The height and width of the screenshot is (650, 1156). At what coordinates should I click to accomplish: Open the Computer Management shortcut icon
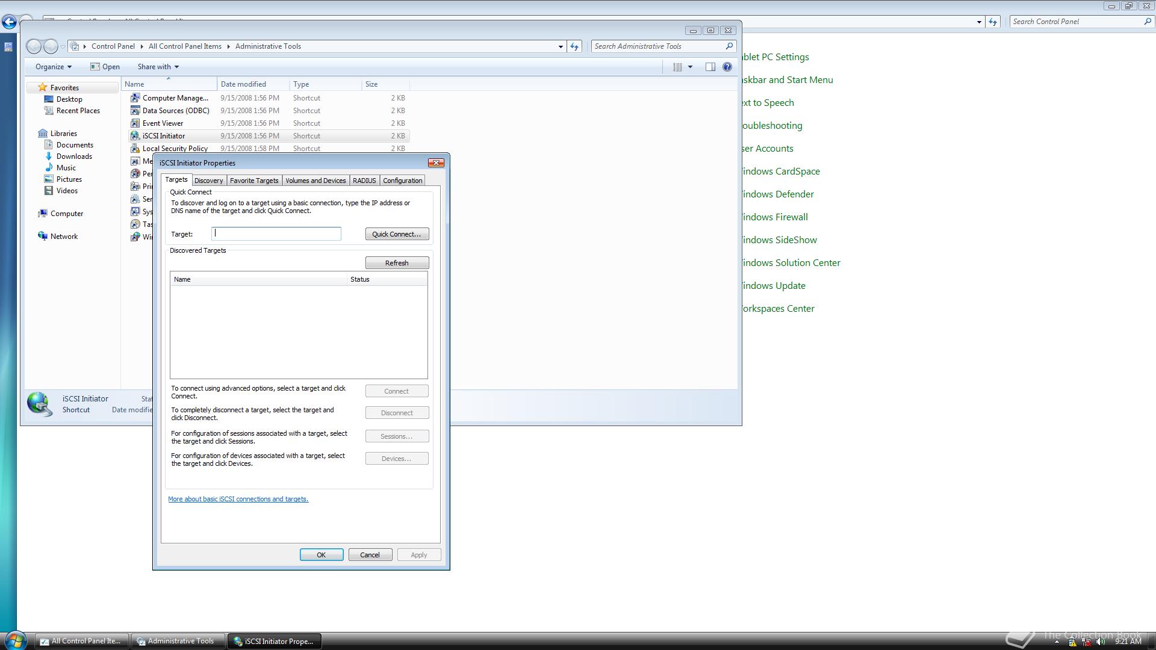tap(135, 97)
